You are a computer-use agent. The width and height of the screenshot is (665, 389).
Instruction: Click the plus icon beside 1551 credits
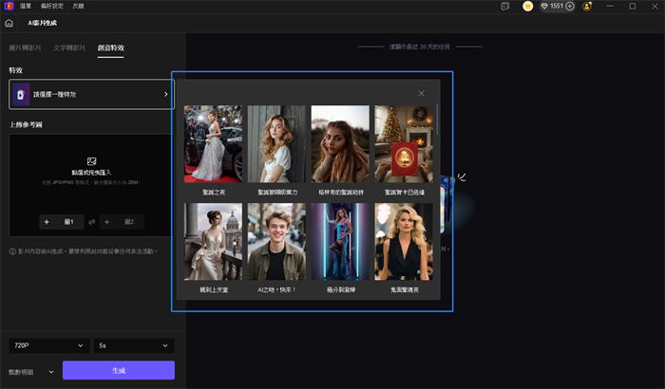(x=571, y=6)
